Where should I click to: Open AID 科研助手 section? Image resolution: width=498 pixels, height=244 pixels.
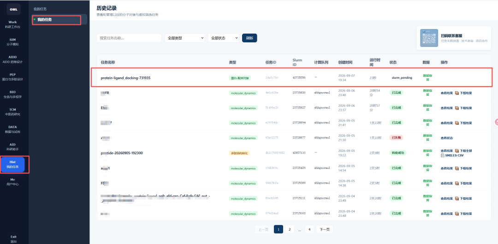13,146
